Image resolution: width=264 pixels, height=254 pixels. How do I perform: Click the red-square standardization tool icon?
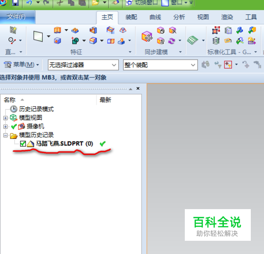coord(216,30)
